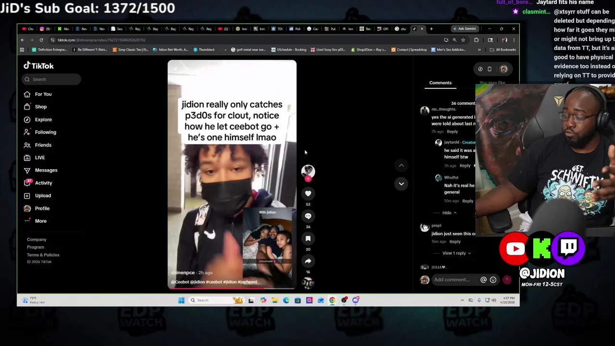Image resolution: width=615 pixels, height=346 pixels.
Task: Bookmark the video to favorites
Action: 308,238
